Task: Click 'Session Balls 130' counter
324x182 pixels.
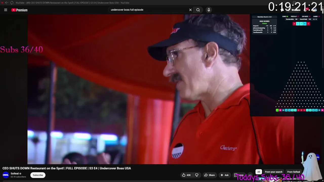Action: [292, 19]
